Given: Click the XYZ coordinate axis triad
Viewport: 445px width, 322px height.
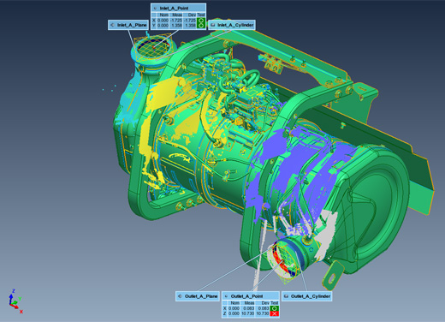Looking at the screenshot, I should [15, 301].
